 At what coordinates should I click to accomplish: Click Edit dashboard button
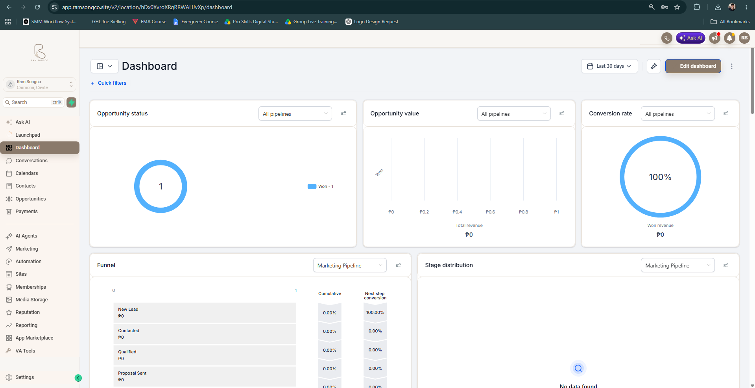693,66
